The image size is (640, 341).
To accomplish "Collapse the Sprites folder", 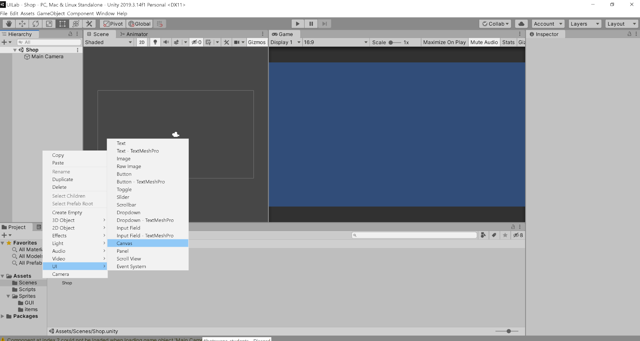I will coord(8,296).
